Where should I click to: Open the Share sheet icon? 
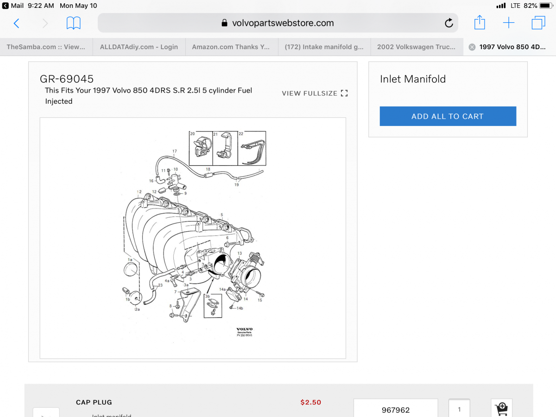tap(480, 23)
